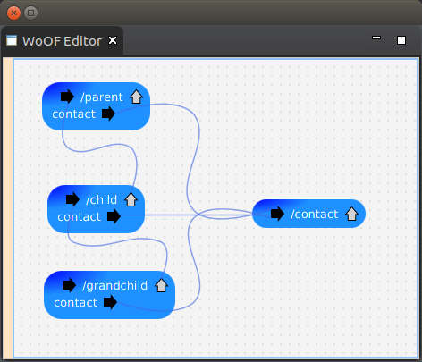Close the WoOF Editor tab
Image resolution: width=422 pixels, height=362 pixels.
113,40
